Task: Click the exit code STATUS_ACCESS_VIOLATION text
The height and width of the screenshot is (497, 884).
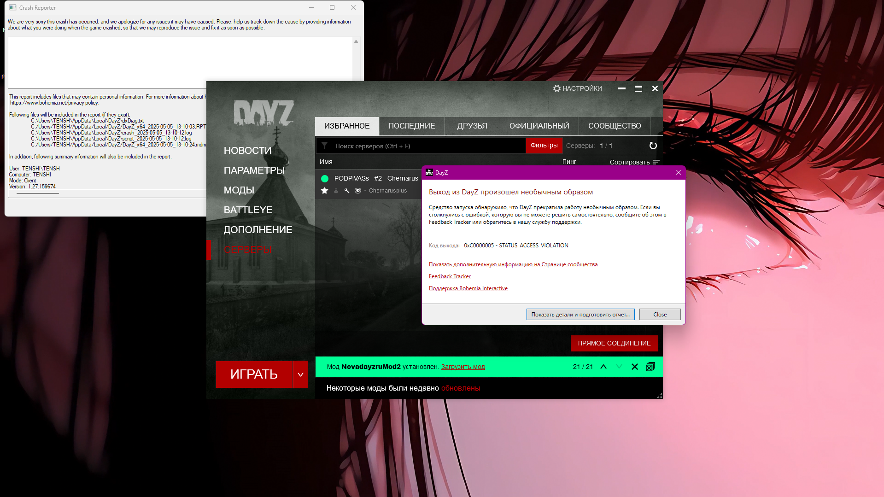Action: click(x=516, y=246)
